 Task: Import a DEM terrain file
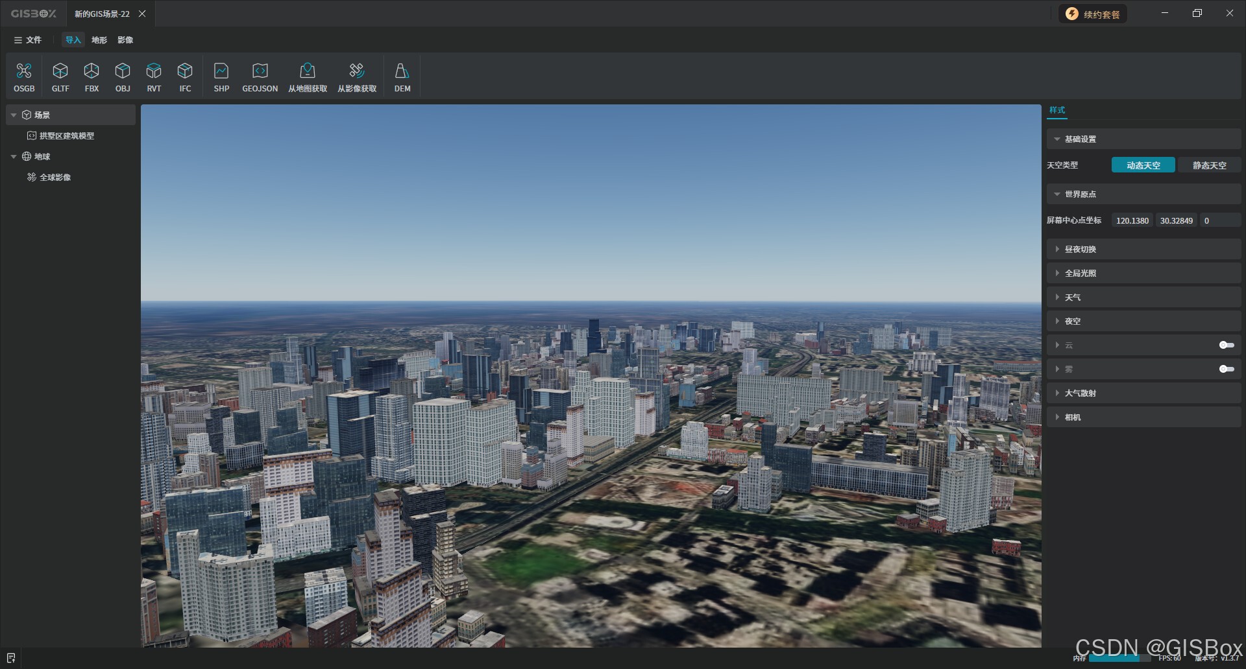click(402, 77)
